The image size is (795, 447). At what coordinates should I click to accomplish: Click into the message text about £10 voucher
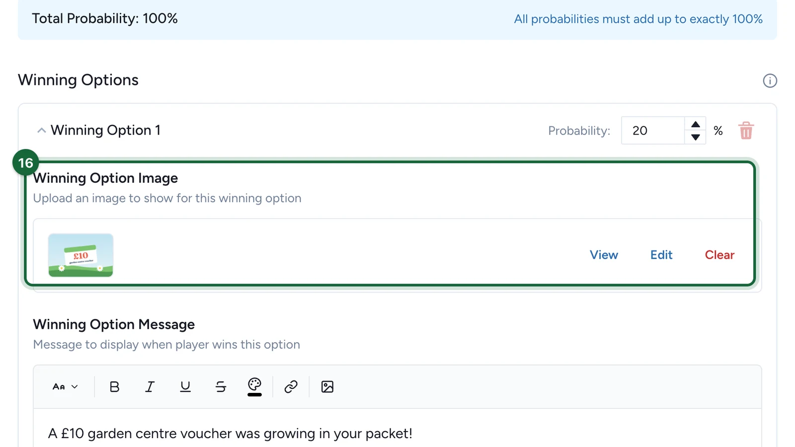(x=230, y=434)
